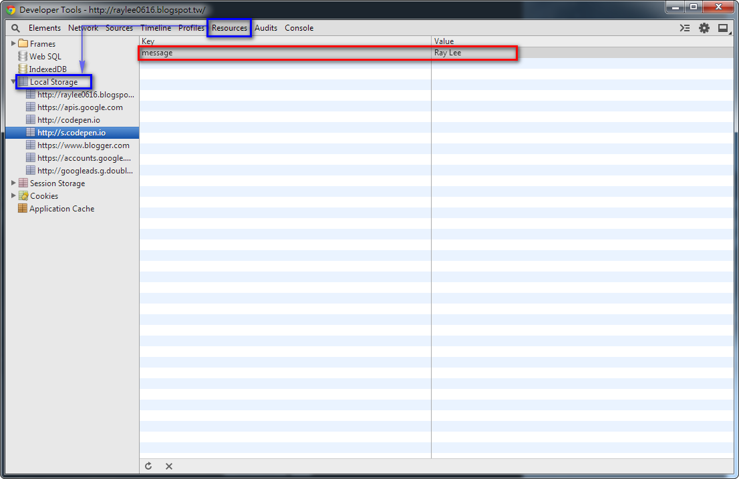Open the Console tab

pyautogui.click(x=299, y=28)
